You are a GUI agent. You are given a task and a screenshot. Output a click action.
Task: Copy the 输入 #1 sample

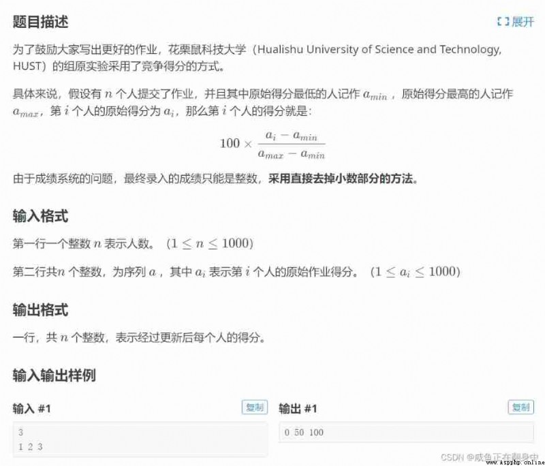click(254, 407)
